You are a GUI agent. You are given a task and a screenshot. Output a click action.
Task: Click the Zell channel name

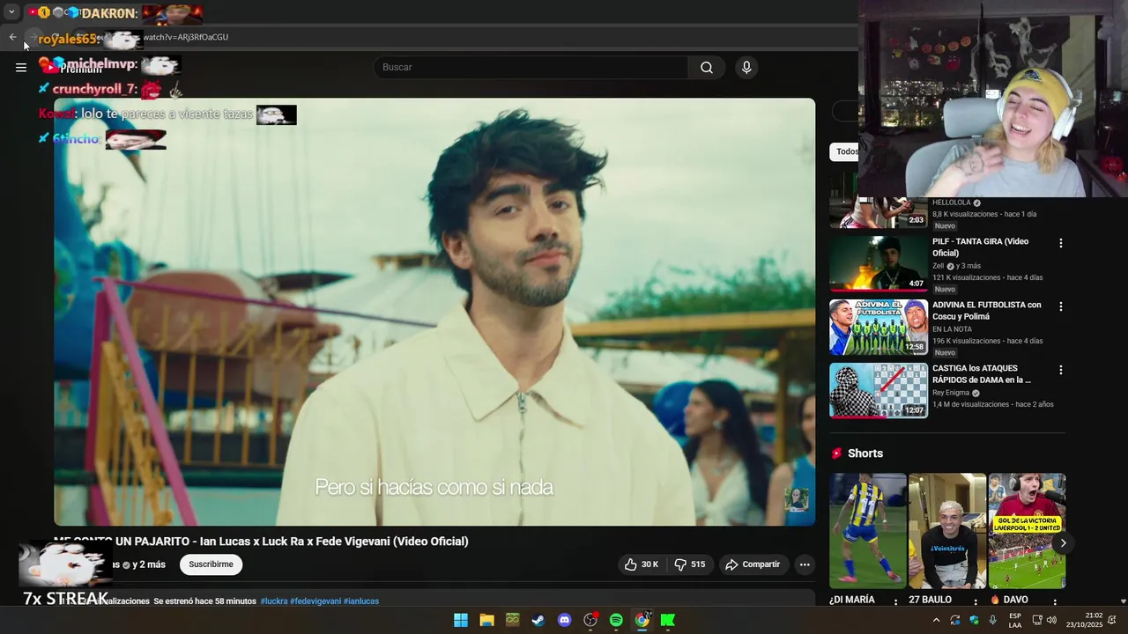point(938,266)
